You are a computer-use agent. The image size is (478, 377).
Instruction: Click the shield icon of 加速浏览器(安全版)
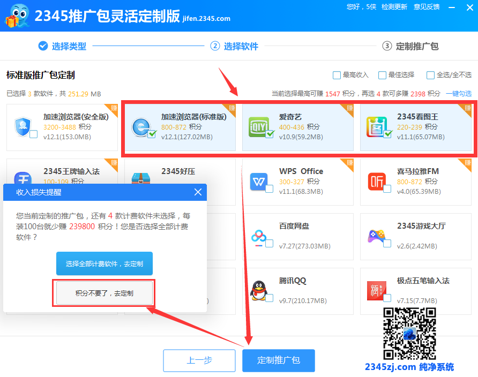click(x=23, y=127)
